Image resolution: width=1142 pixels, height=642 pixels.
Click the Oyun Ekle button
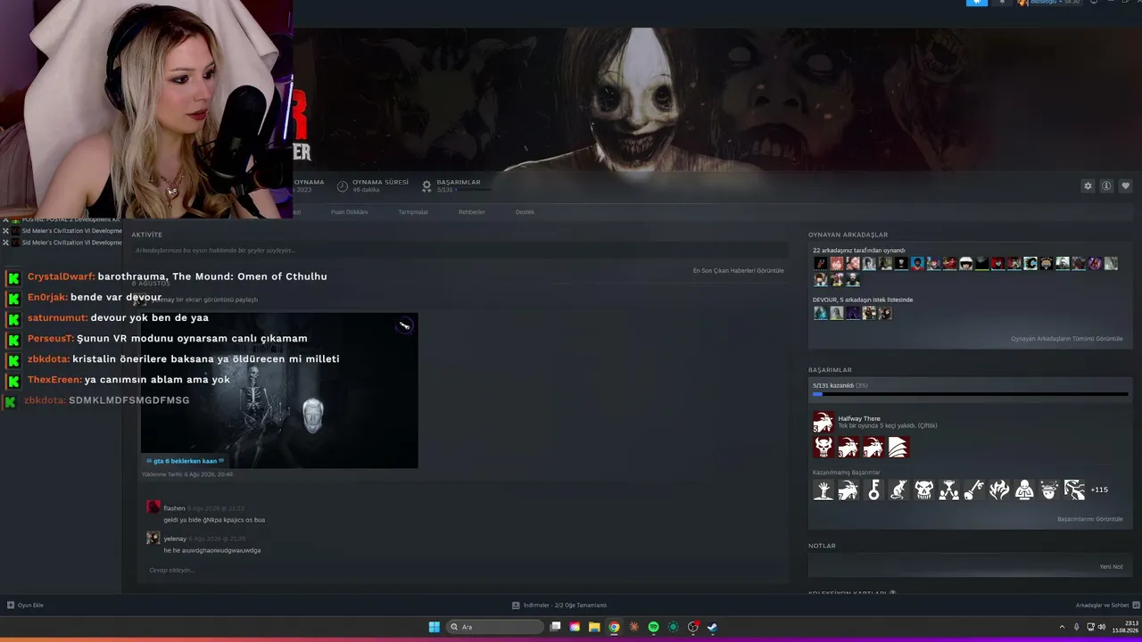(x=25, y=605)
